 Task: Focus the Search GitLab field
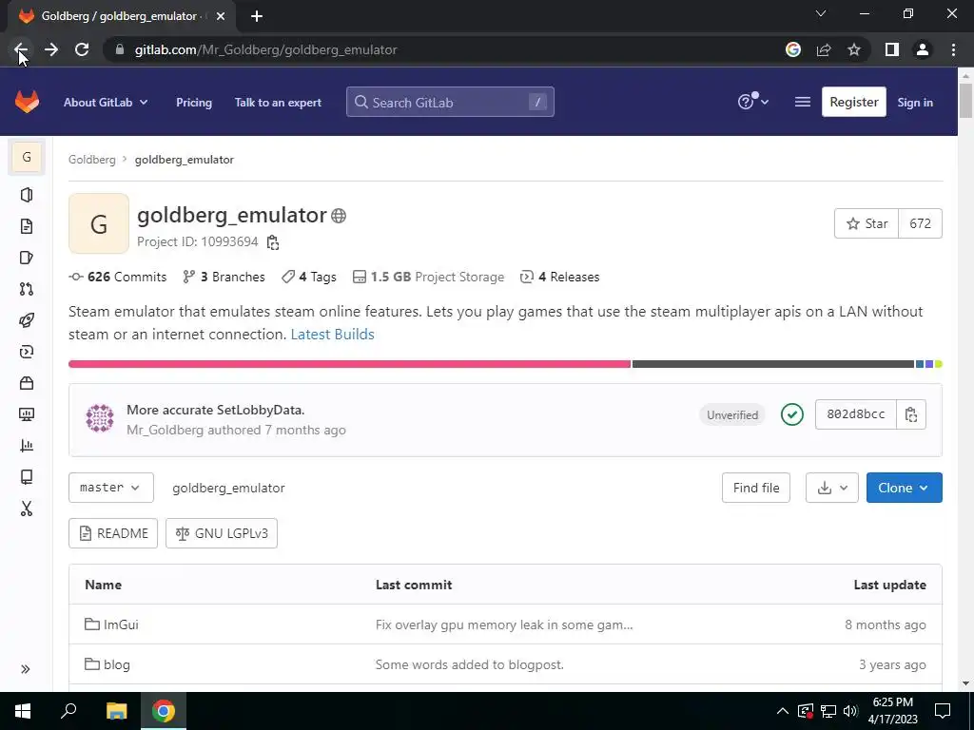click(x=450, y=102)
